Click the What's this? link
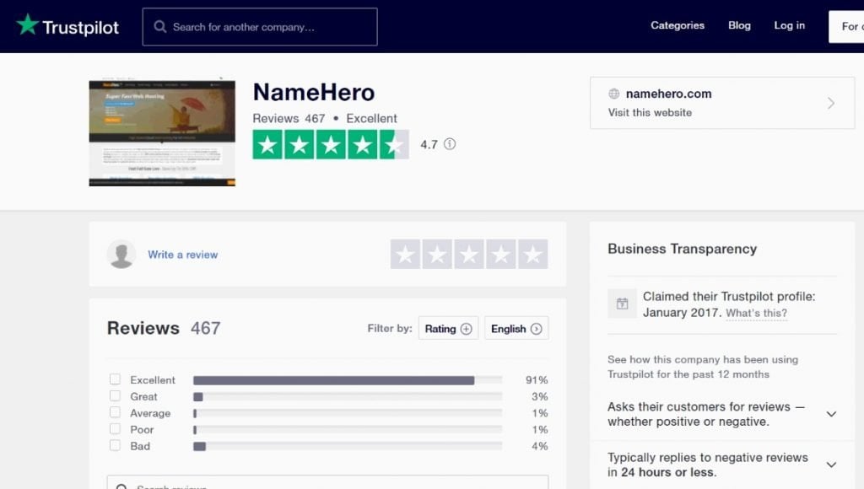Image resolution: width=864 pixels, height=489 pixels. click(x=756, y=313)
